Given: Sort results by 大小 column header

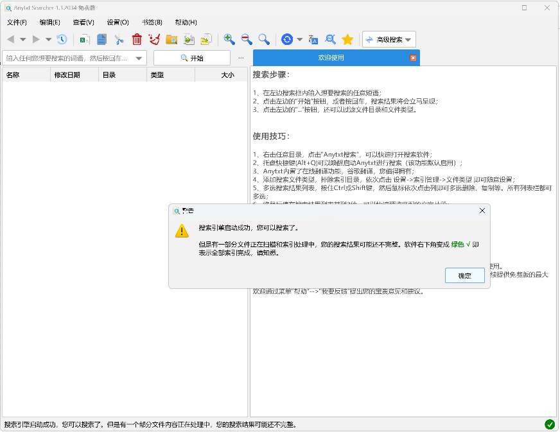Looking at the screenshot, I should coord(221,74).
